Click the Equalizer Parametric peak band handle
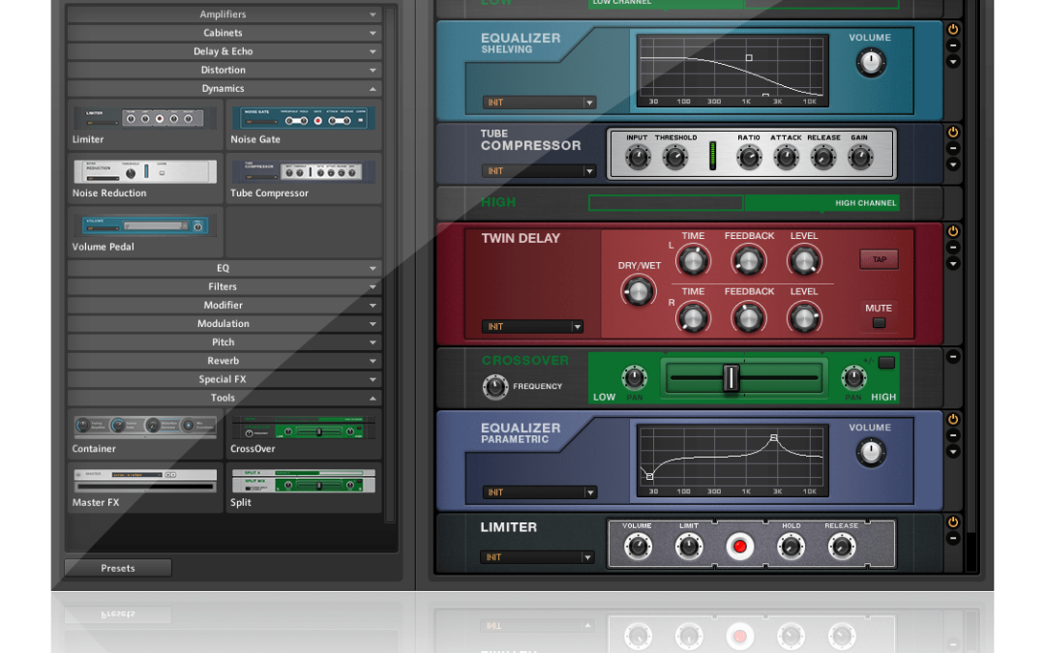Image resolution: width=1045 pixels, height=653 pixels. pos(774,438)
